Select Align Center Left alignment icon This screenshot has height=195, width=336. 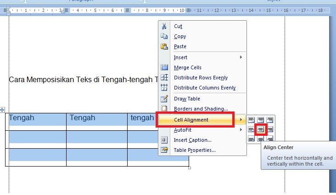tap(251, 129)
